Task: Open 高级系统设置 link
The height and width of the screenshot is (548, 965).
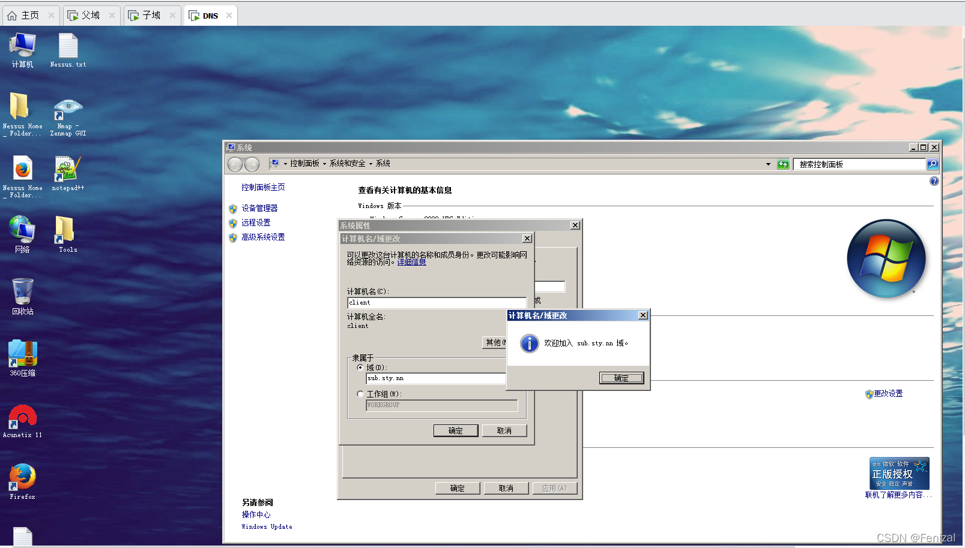Action: (x=263, y=237)
